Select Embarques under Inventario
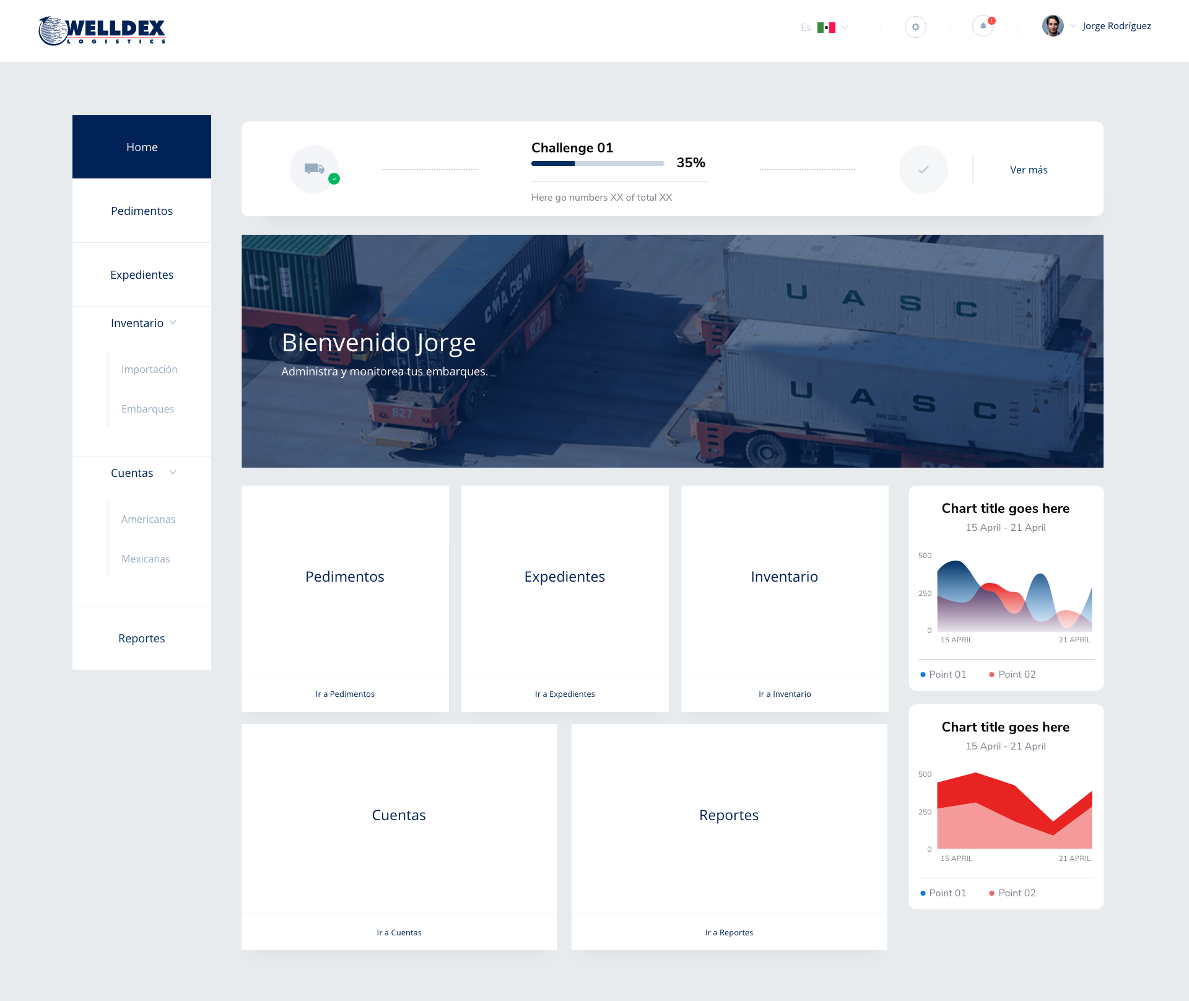The height and width of the screenshot is (1001, 1189). coord(147,409)
